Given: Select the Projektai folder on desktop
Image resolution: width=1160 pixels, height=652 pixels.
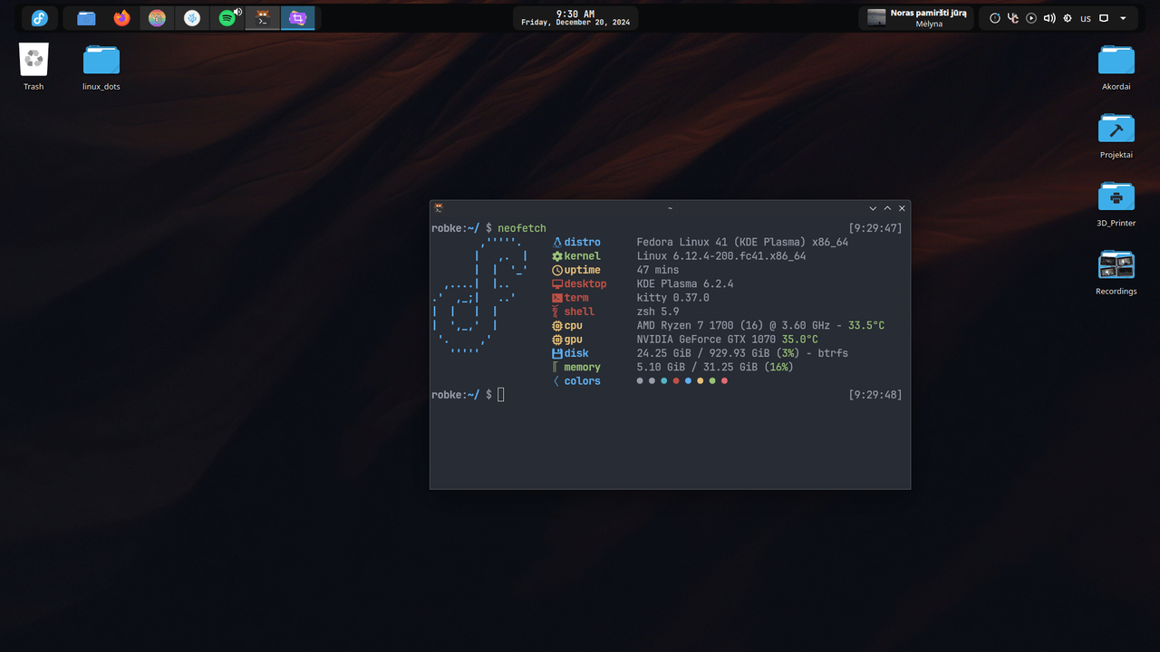Looking at the screenshot, I should click(1116, 135).
